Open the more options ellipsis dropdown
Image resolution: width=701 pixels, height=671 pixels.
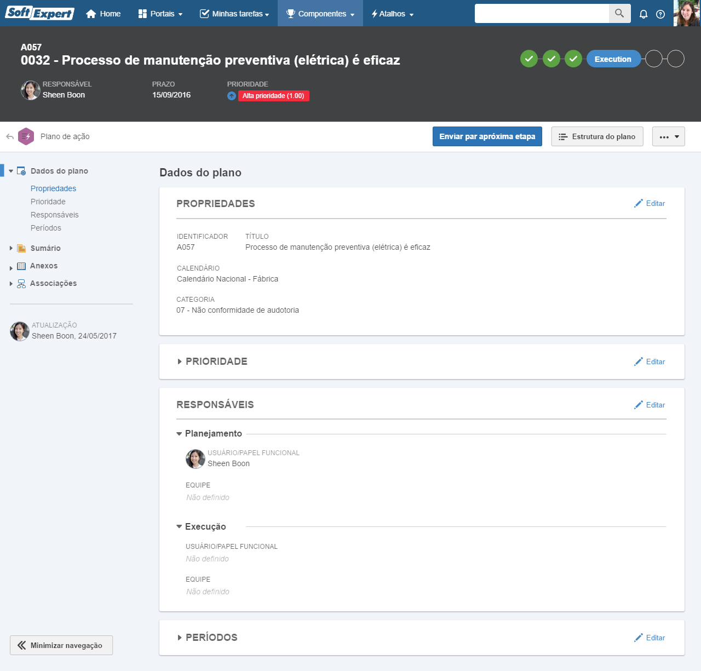click(x=668, y=137)
